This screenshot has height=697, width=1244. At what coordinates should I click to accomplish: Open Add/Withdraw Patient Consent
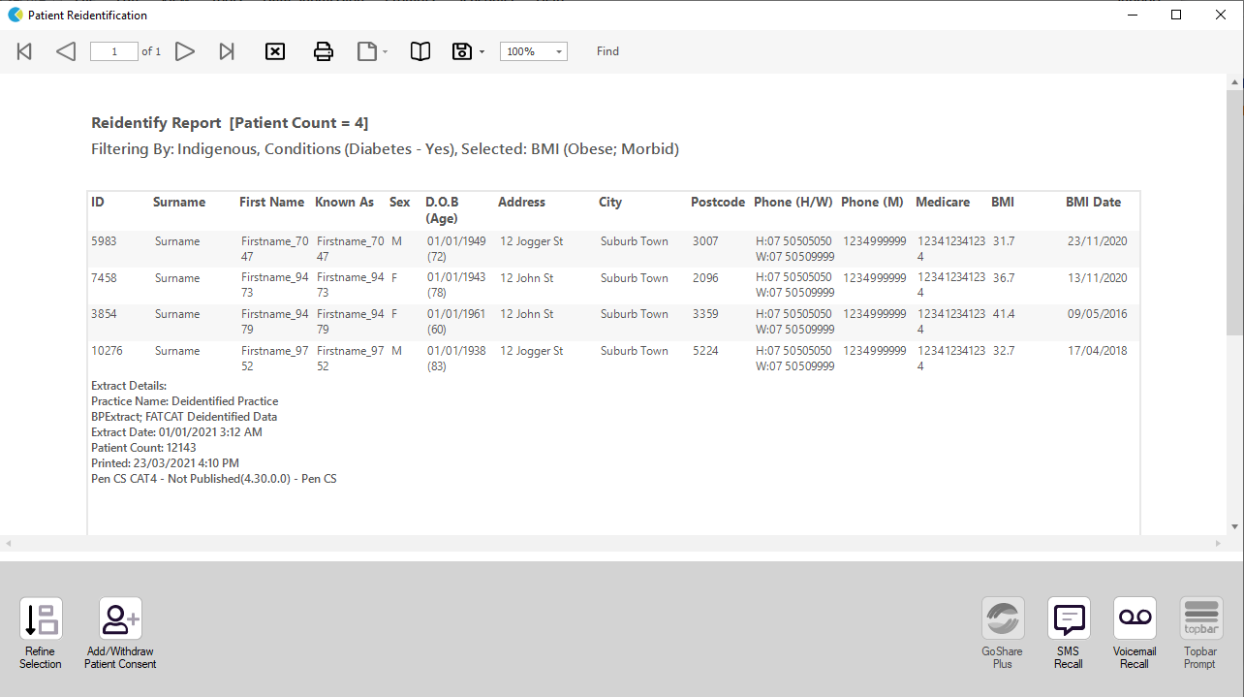tap(121, 633)
